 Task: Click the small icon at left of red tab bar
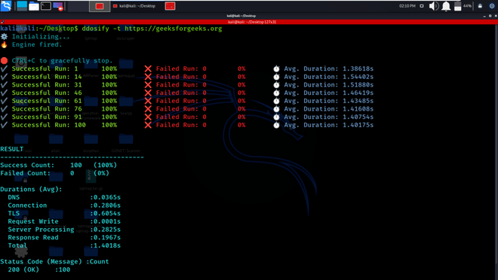pos(2,22)
